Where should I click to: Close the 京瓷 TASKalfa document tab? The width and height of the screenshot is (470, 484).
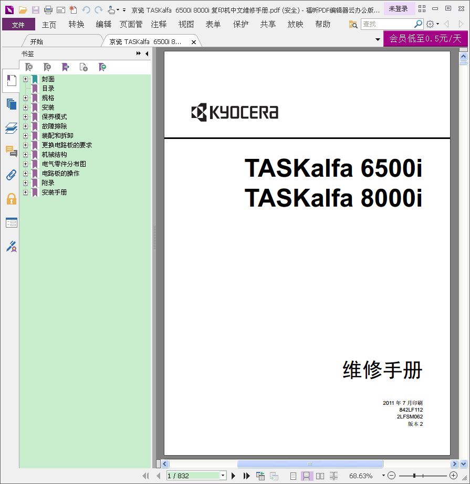tap(194, 42)
